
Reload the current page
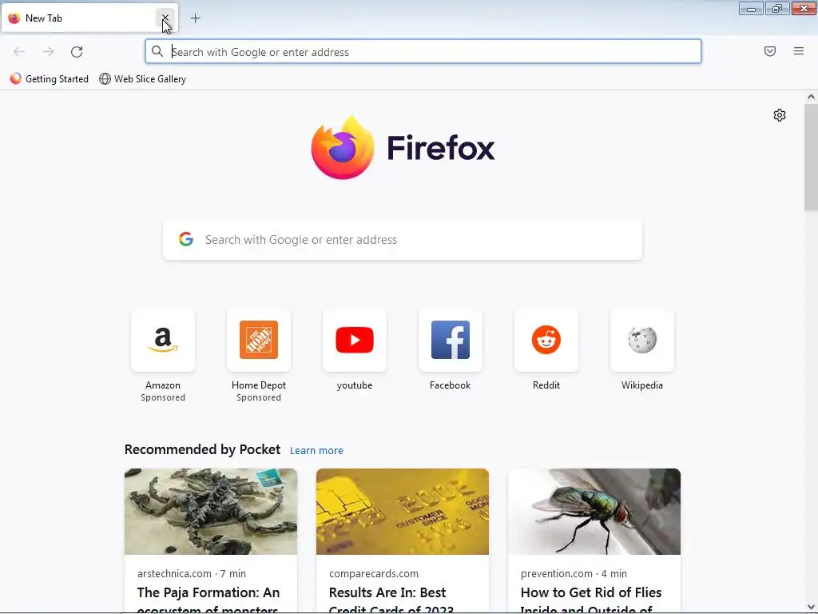tap(77, 52)
